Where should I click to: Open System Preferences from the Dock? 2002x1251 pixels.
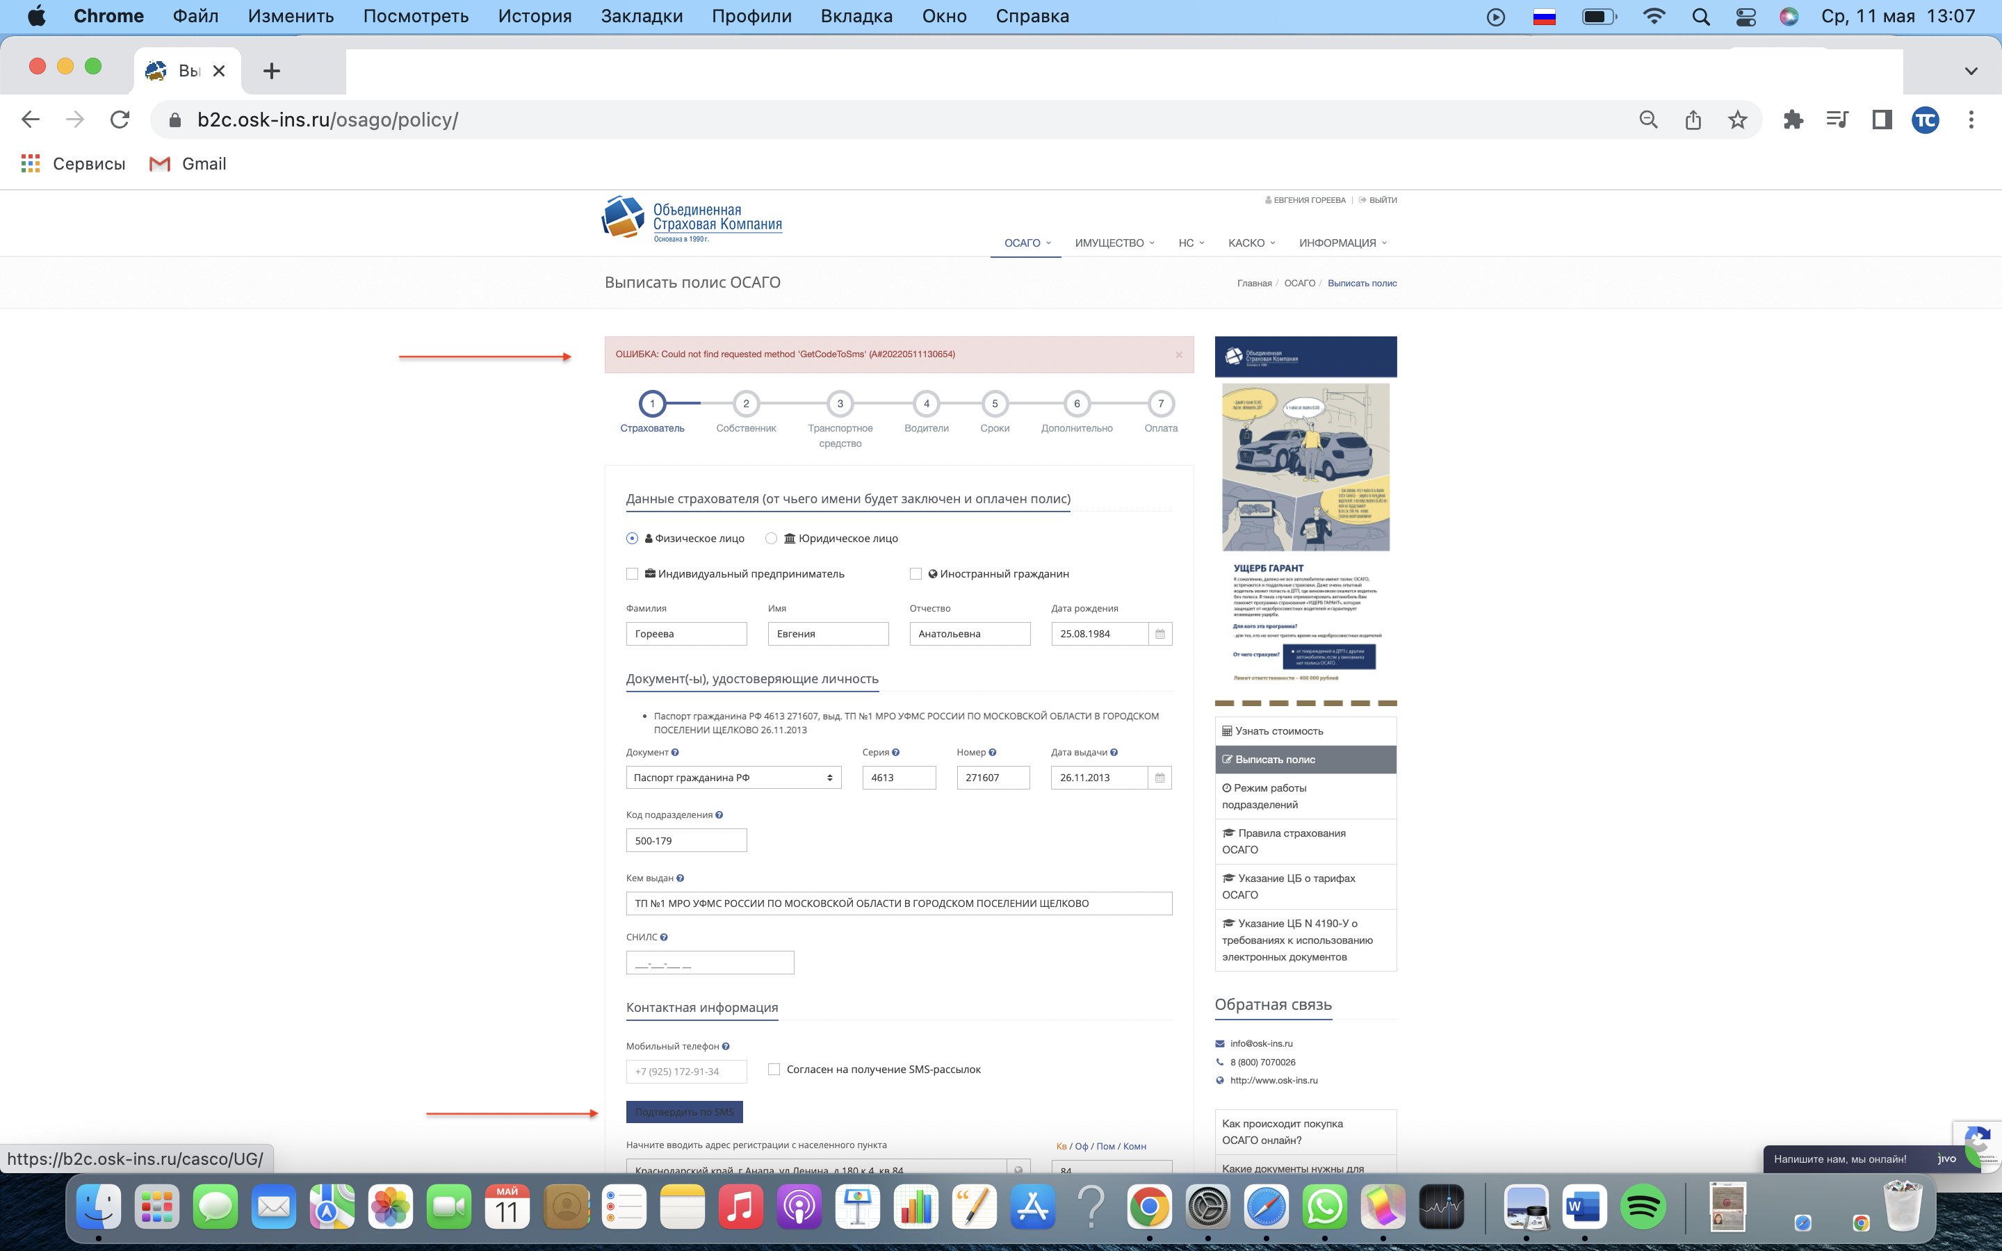coord(1207,1206)
